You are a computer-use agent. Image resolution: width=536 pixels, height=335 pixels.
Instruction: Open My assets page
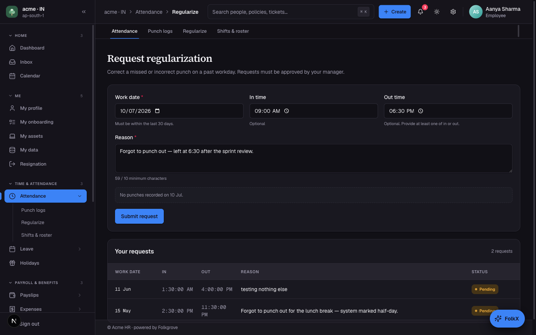tap(45, 136)
